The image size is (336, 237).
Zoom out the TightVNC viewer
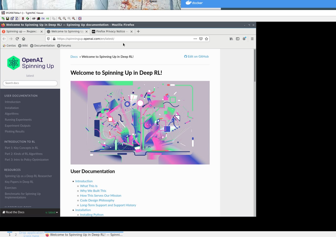pyautogui.click(x=64, y=19)
